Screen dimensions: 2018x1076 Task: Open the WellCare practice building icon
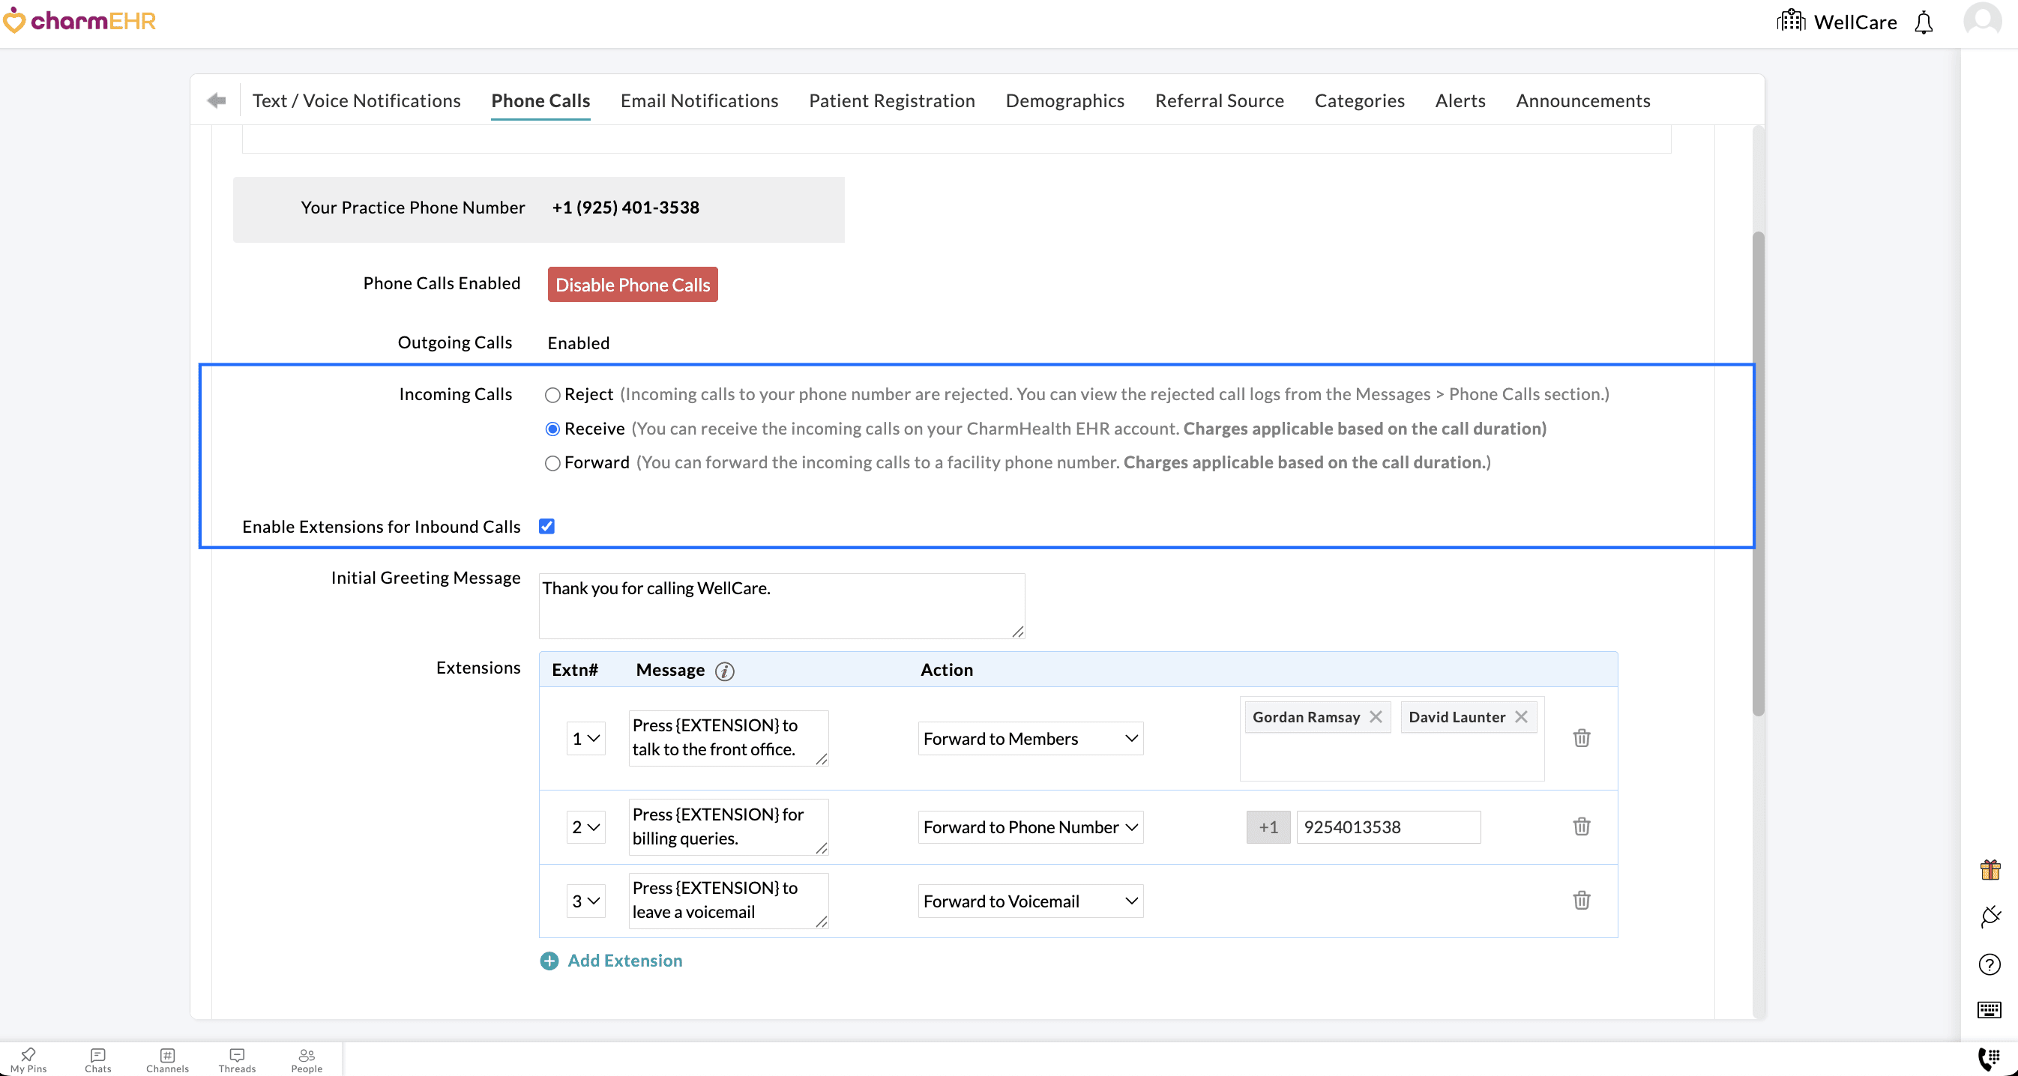click(1790, 20)
